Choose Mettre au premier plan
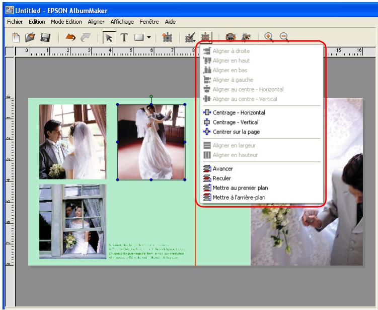 [262, 188]
